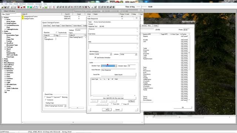
Task: Click the Response Text box
Action: (113, 30)
